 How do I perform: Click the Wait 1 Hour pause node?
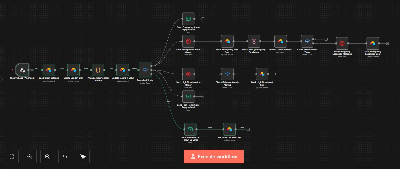point(254,41)
